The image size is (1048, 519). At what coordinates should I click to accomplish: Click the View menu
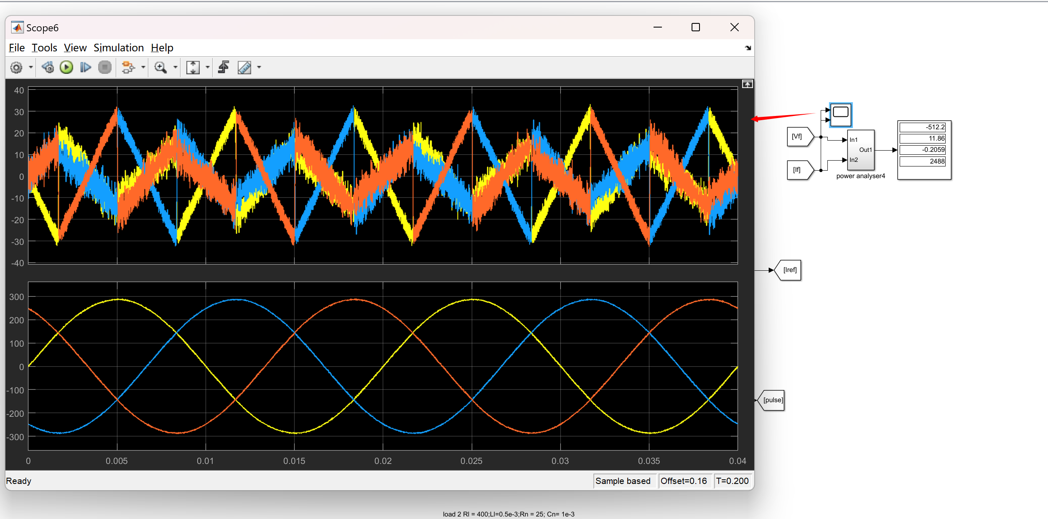pos(75,48)
